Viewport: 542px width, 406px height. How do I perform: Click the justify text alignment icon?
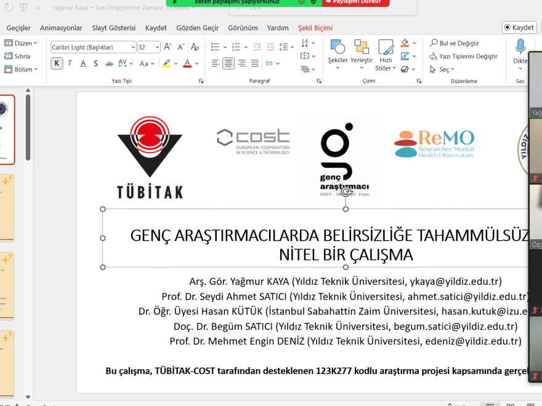tap(255, 63)
